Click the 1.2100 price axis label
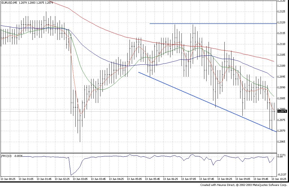 click(x=282, y=66)
